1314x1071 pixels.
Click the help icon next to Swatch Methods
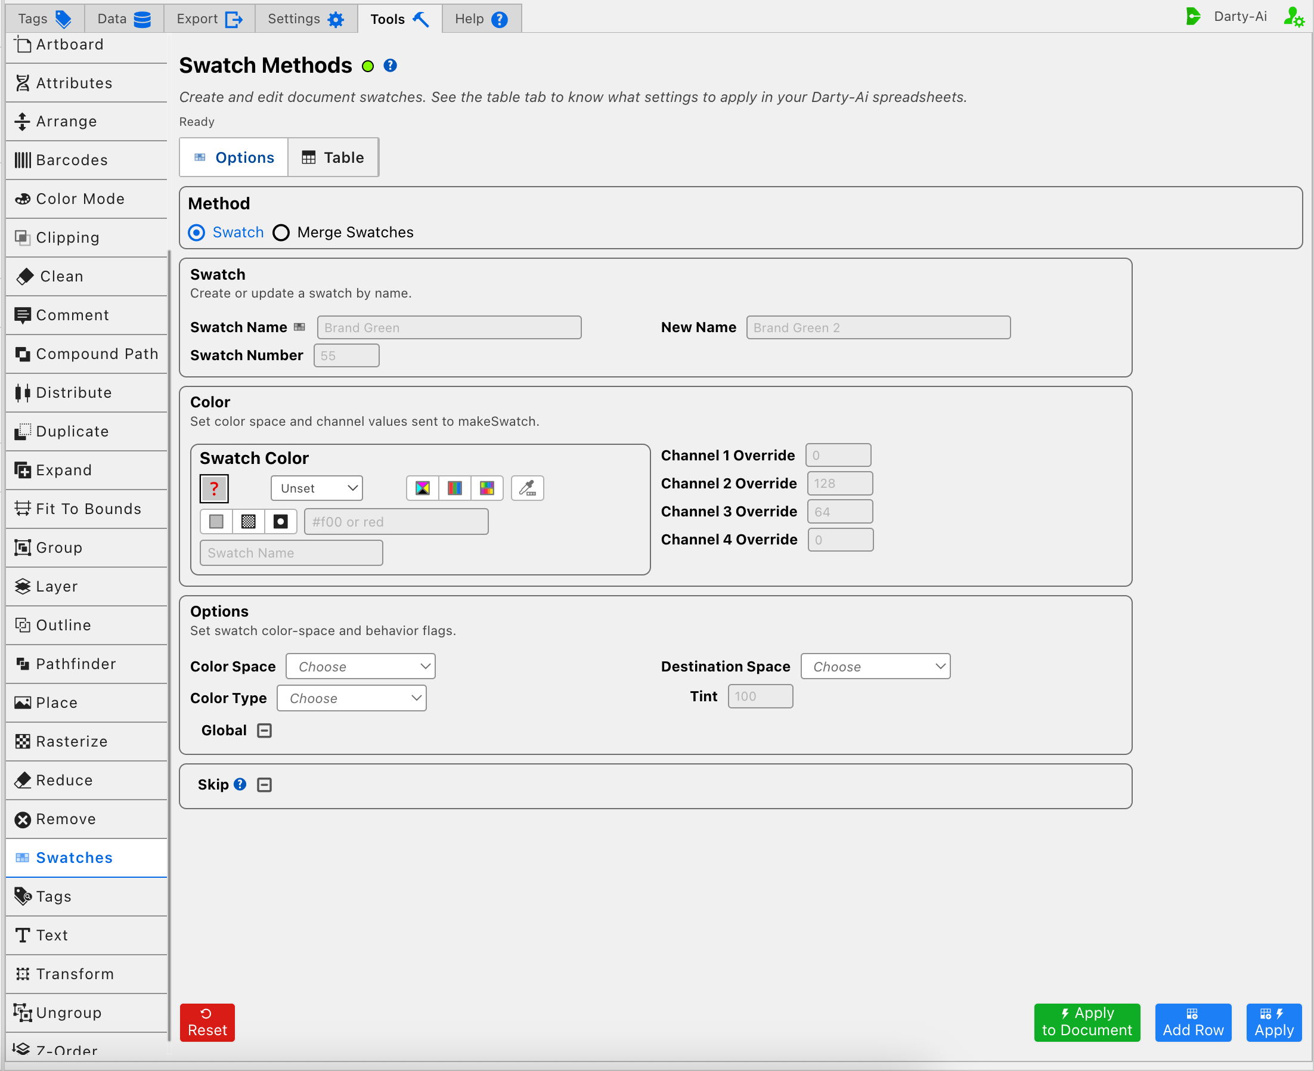pos(390,66)
